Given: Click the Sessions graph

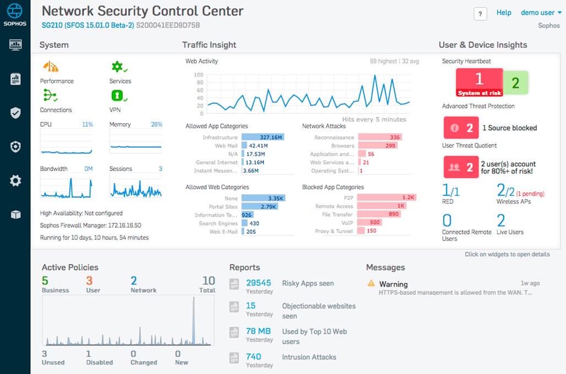Looking at the screenshot, I should click(x=136, y=186).
